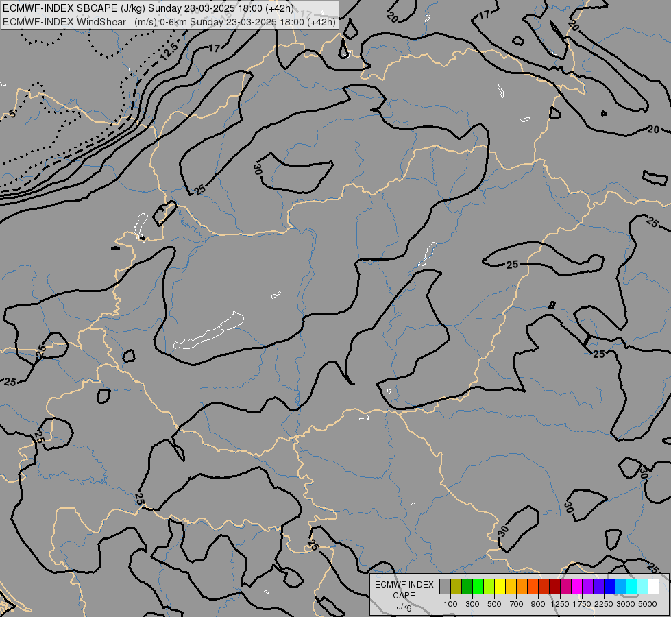The image size is (671, 617).
Task: Select the olive swatch above 100
Action: pos(456,587)
